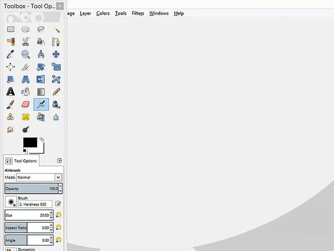The height and width of the screenshot is (251, 334).
Task: Pick the Pencil tool
Action: coord(56,92)
